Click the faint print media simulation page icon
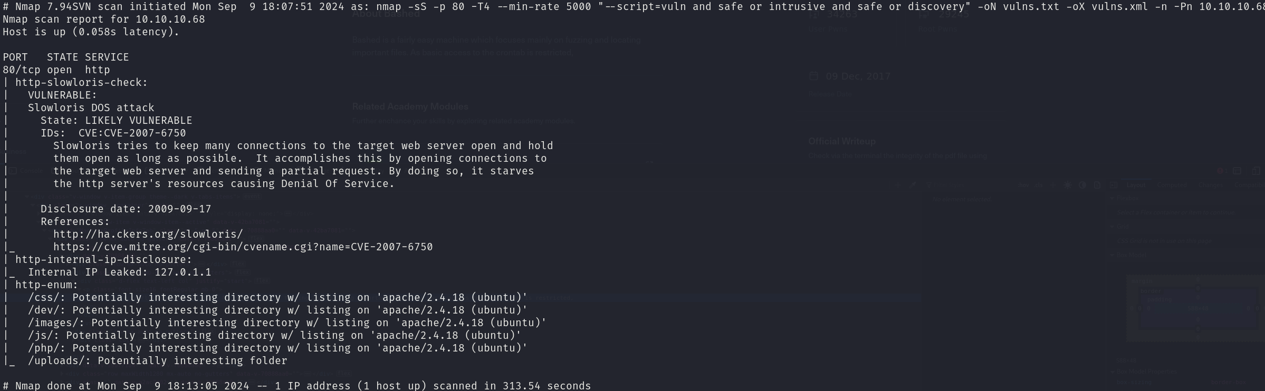1265x391 pixels. [1097, 185]
